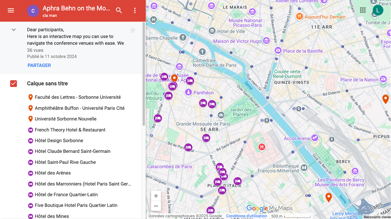
Task: Search within the map using magnifier icon
Action: tap(119, 10)
